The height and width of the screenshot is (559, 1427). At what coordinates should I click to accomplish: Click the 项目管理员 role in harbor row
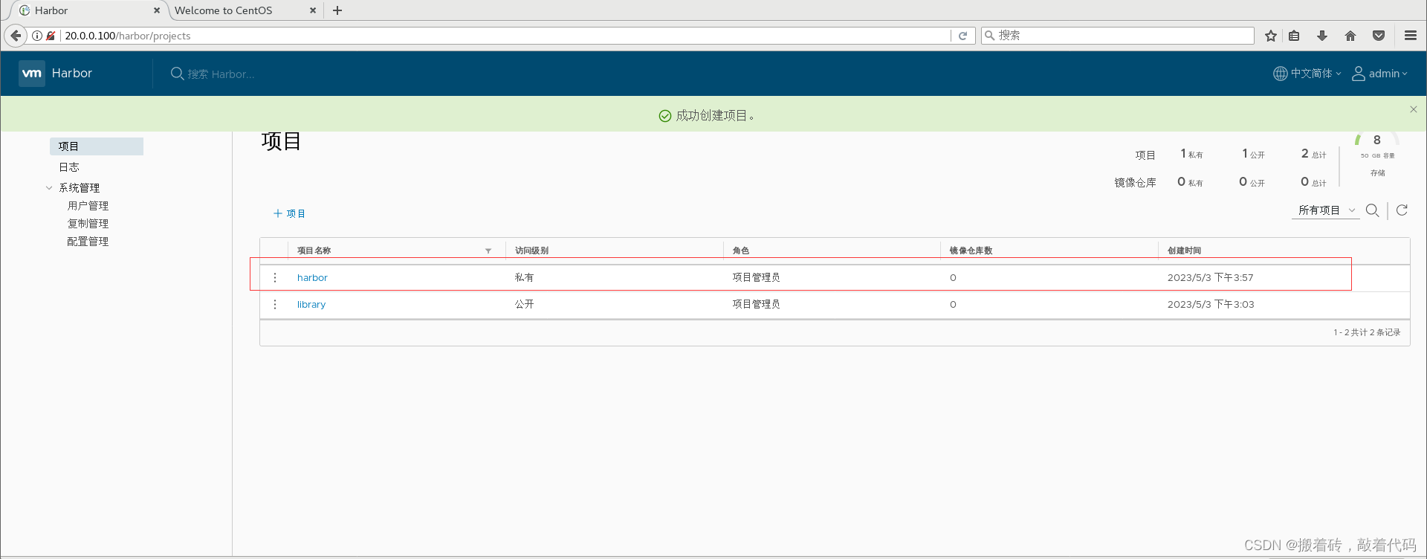click(756, 277)
